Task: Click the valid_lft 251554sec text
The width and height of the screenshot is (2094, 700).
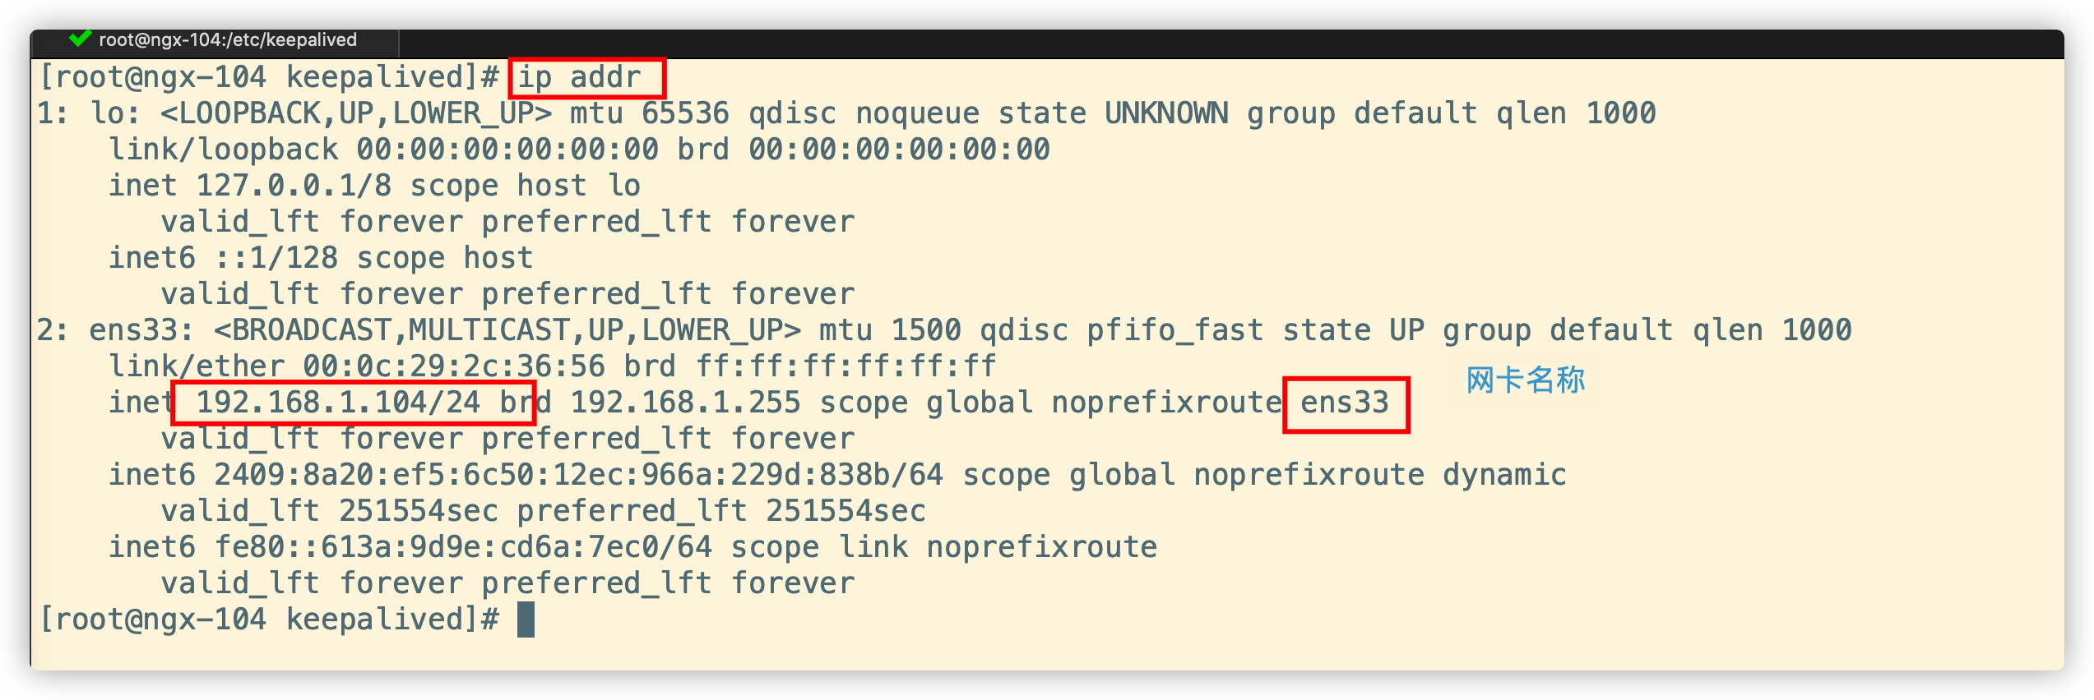Action: pyautogui.click(x=330, y=511)
